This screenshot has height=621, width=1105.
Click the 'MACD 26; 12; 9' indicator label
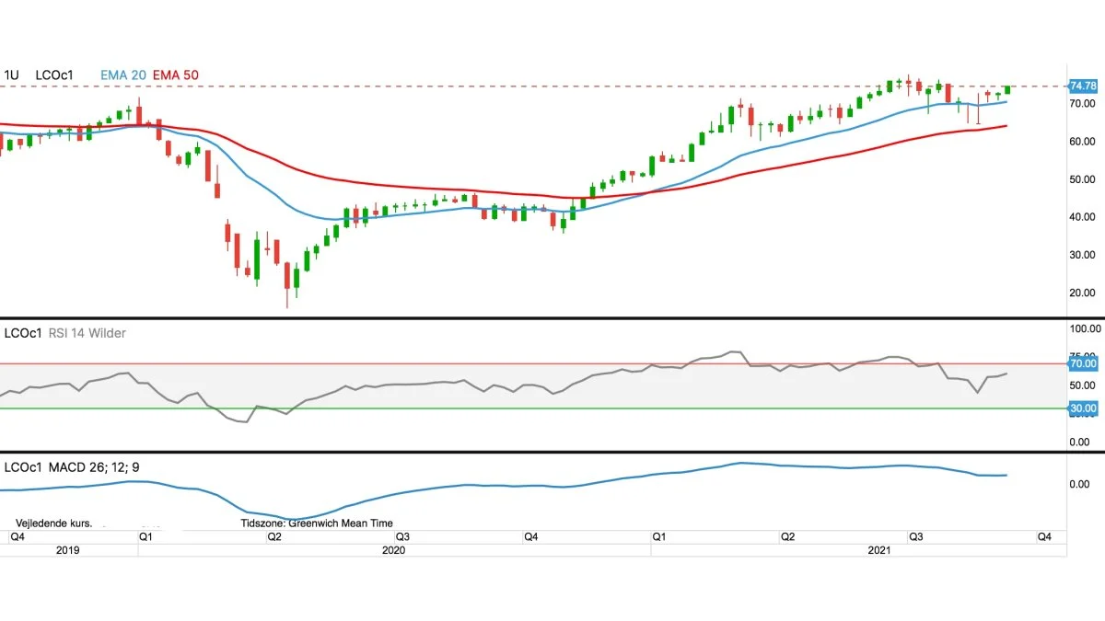94,467
